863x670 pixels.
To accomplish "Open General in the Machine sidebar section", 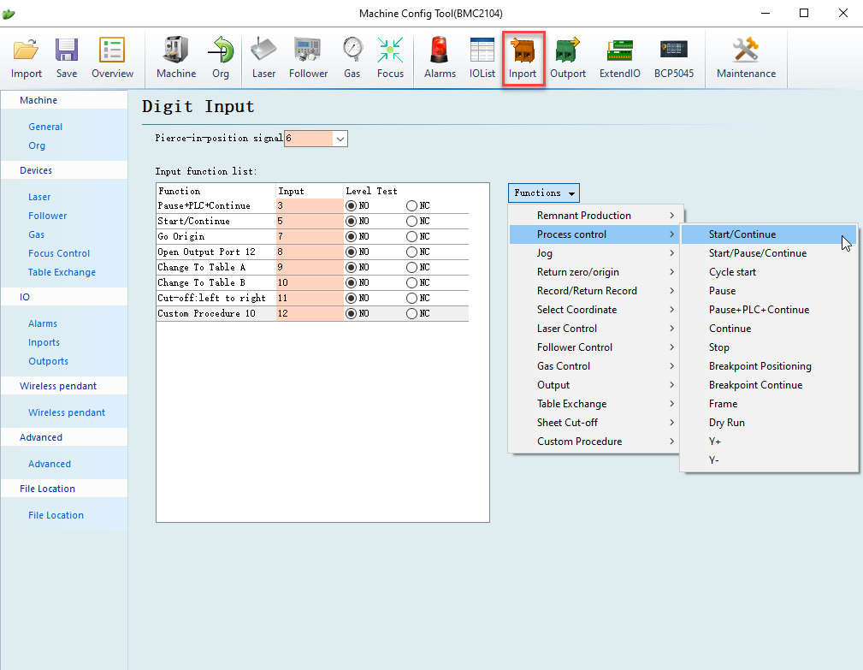I will point(45,127).
